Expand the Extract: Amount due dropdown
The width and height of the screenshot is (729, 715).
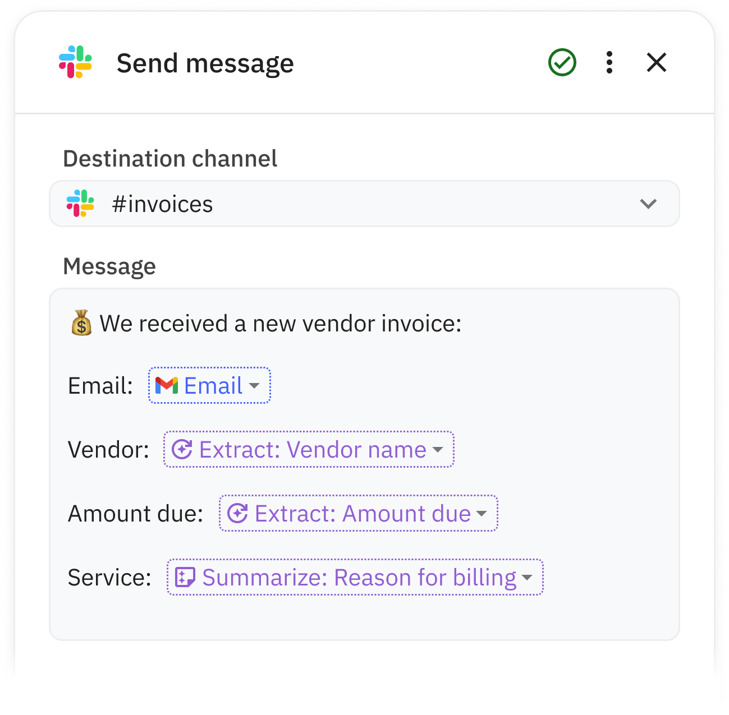tap(482, 514)
